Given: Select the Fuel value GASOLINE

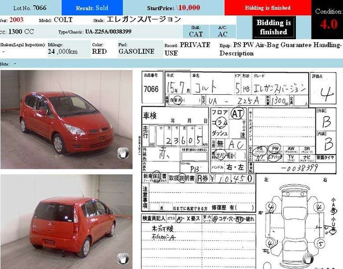Looking at the screenshot, I should tap(137, 52).
